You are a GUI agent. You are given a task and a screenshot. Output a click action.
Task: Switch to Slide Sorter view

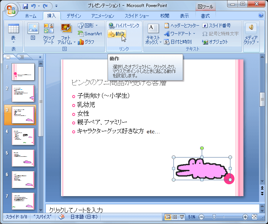(x=175, y=217)
